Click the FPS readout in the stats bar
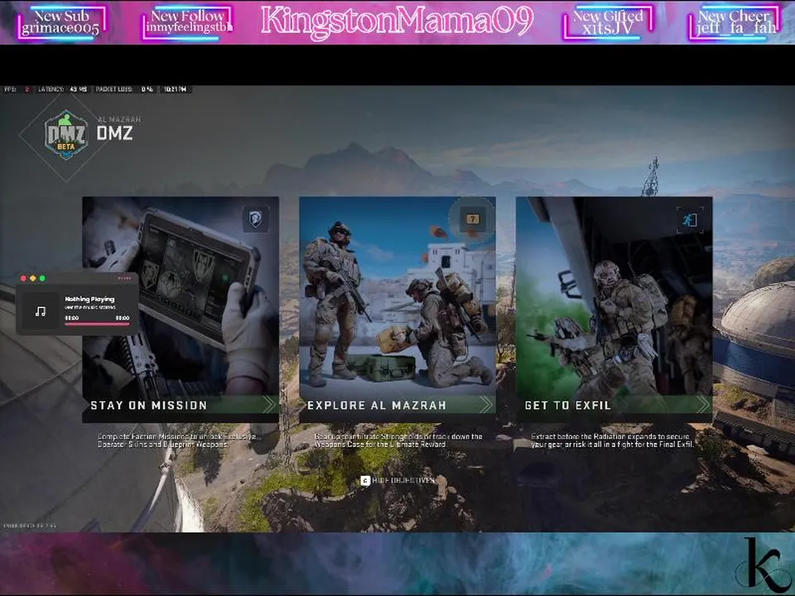Screen dimensions: 795x596 [x=17, y=89]
